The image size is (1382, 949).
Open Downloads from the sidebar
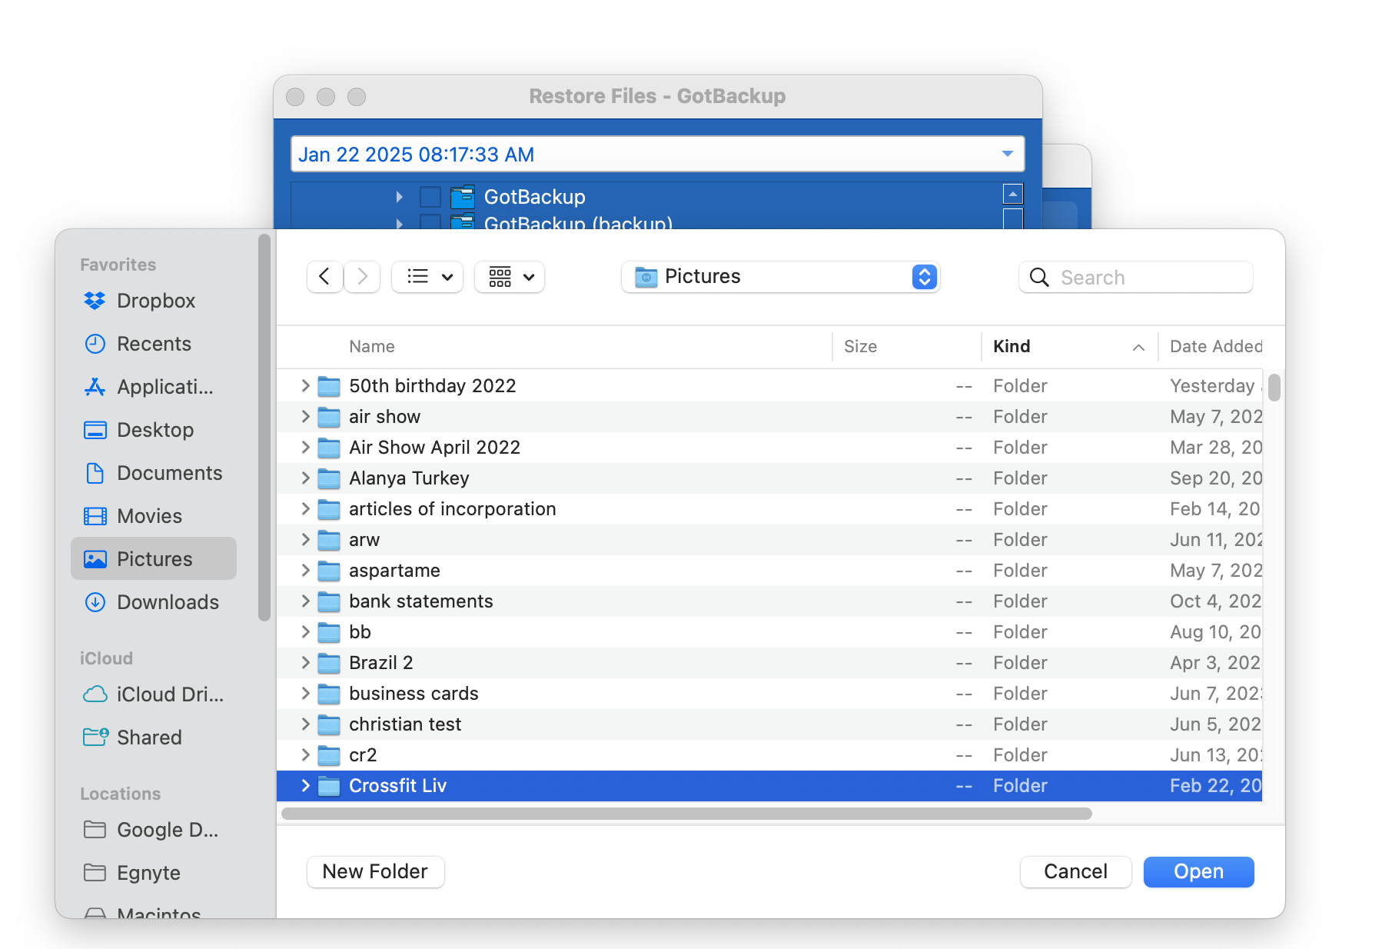(x=154, y=602)
